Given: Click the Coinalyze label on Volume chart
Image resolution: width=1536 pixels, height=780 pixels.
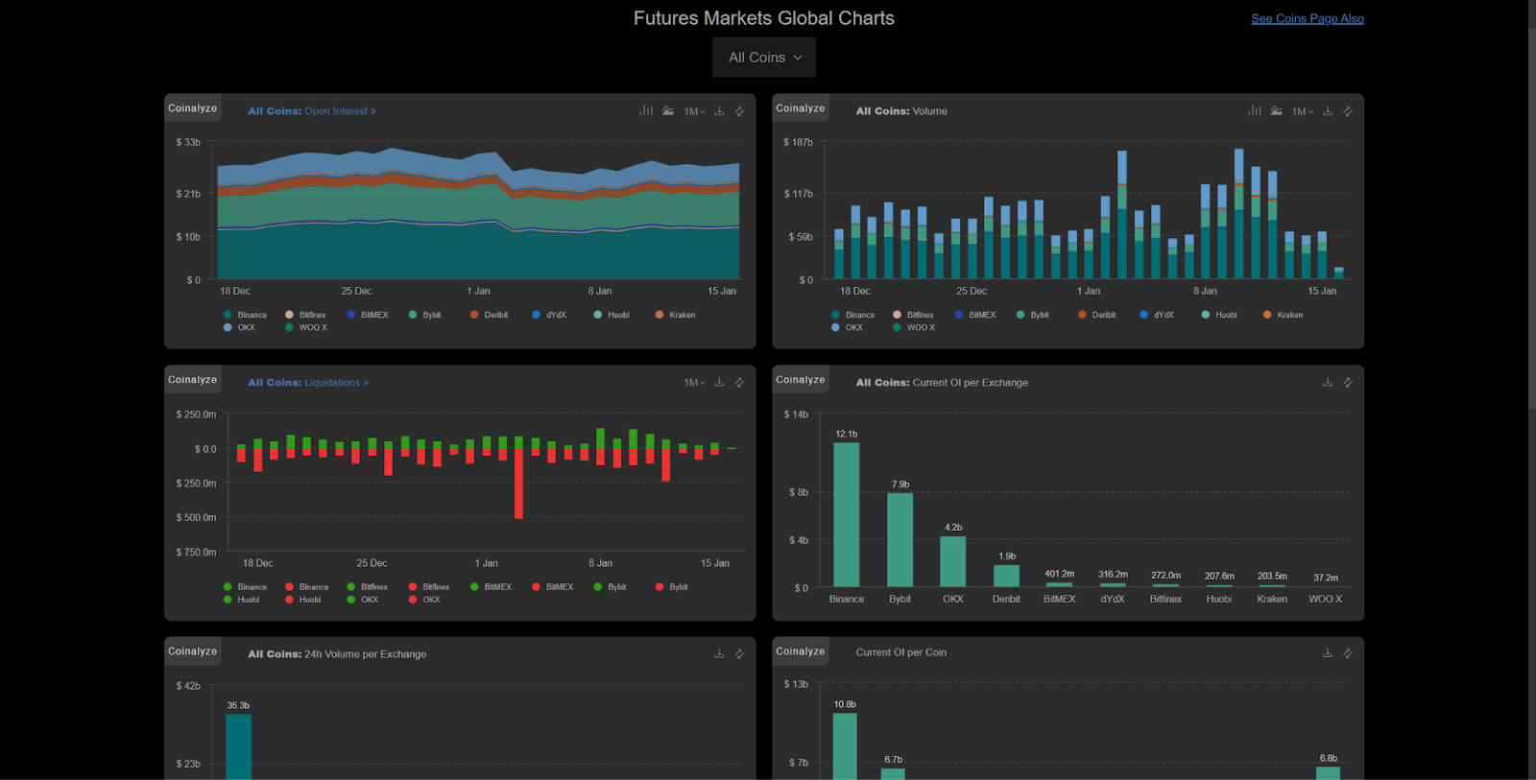Looking at the screenshot, I should [x=801, y=108].
